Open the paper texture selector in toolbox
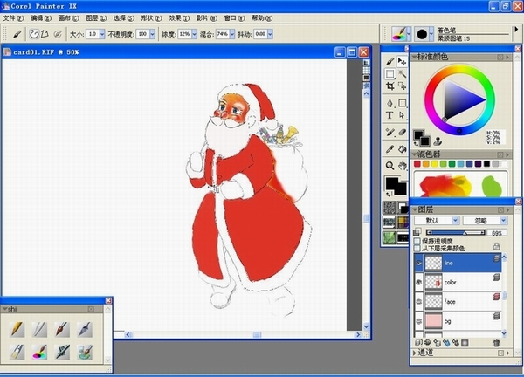This screenshot has height=377, width=524. pyautogui.click(x=389, y=208)
